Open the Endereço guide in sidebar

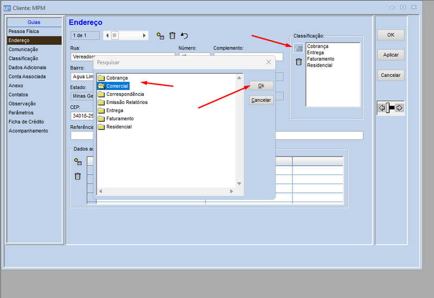[34, 40]
